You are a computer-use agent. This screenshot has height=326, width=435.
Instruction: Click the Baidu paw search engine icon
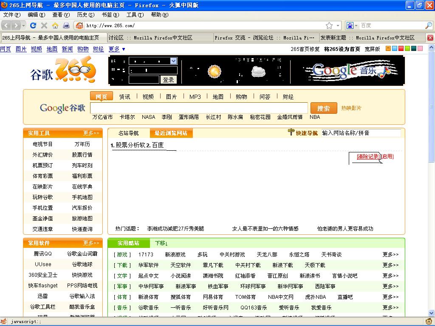[350, 25]
